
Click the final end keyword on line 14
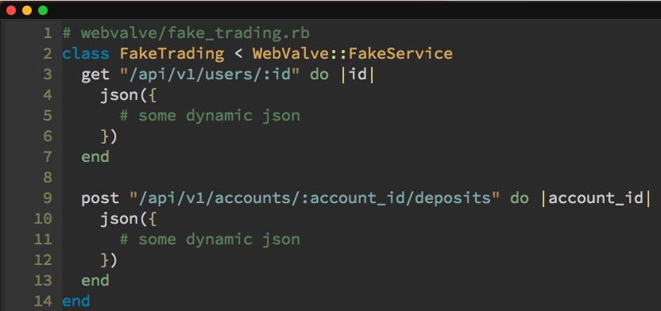[x=76, y=301]
